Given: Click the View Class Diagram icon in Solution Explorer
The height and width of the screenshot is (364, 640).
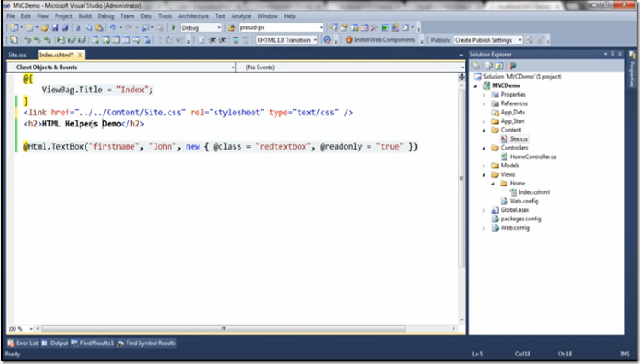Looking at the screenshot, I should coord(513,66).
